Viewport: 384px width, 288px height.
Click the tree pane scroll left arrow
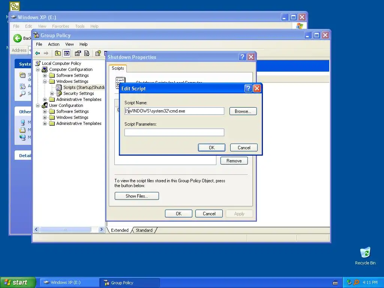[36, 229]
